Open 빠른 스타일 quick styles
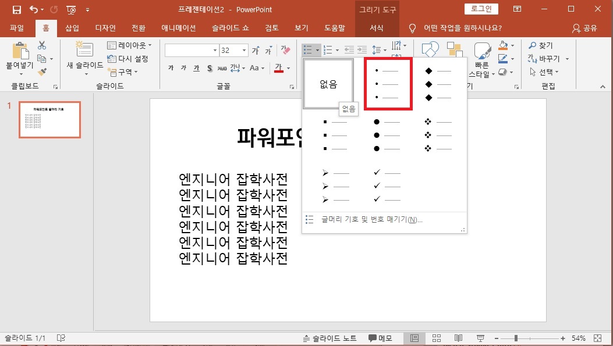This screenshot has height=346, width=613. 482,59
